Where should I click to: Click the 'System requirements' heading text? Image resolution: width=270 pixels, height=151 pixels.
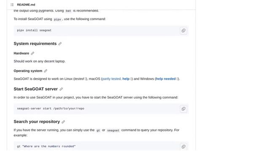click(x=35, y=44)
